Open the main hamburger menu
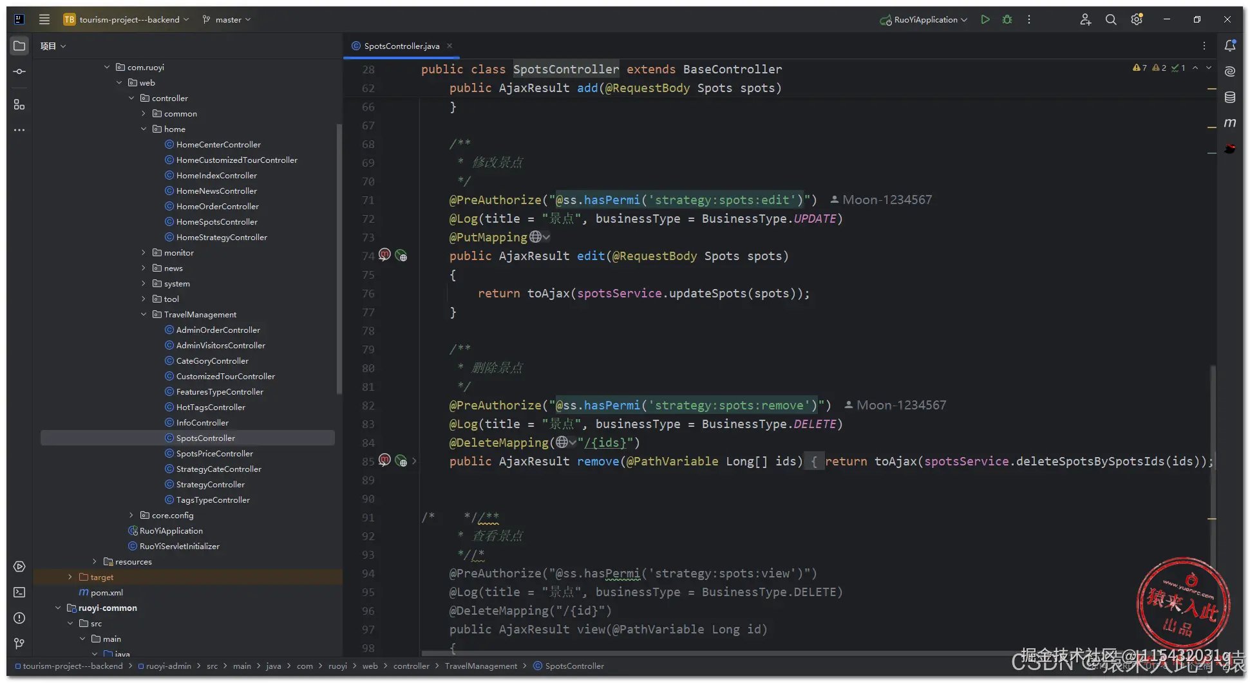 point(44,20)
